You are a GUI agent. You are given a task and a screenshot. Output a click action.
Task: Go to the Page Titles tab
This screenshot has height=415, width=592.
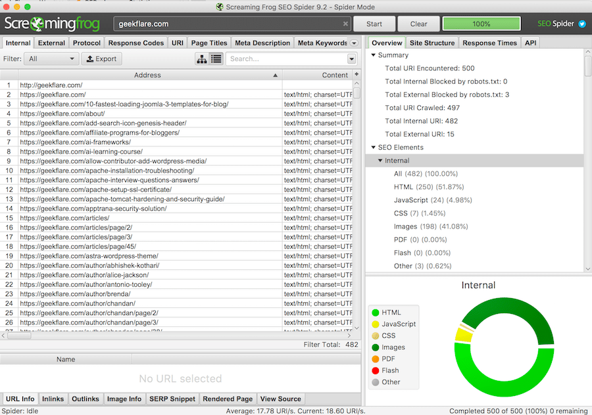click(x=209, y=43)
